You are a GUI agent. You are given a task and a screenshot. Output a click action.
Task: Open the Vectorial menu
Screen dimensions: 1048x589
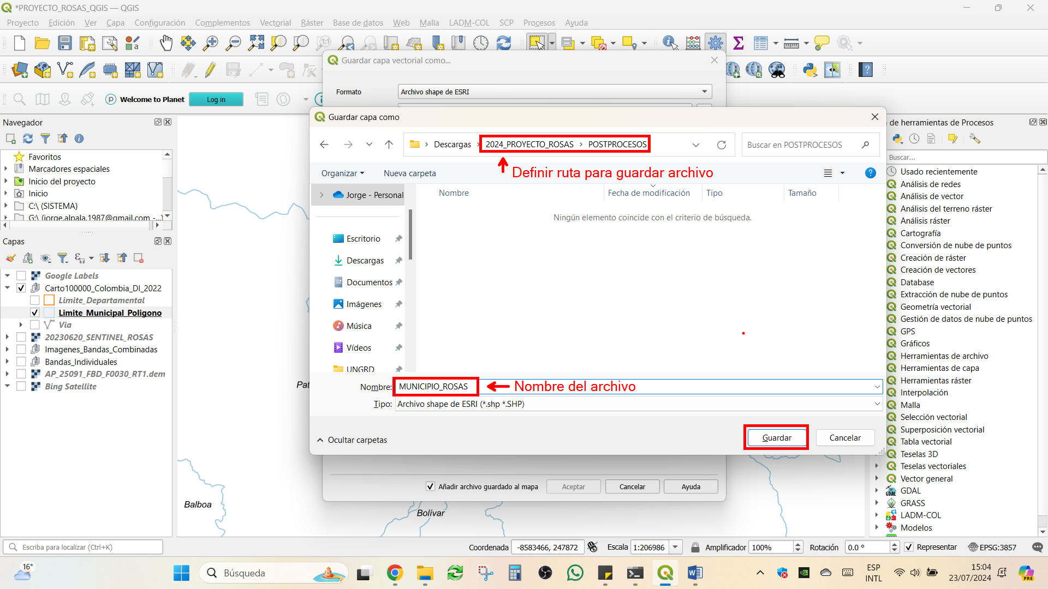coord(275,22)
